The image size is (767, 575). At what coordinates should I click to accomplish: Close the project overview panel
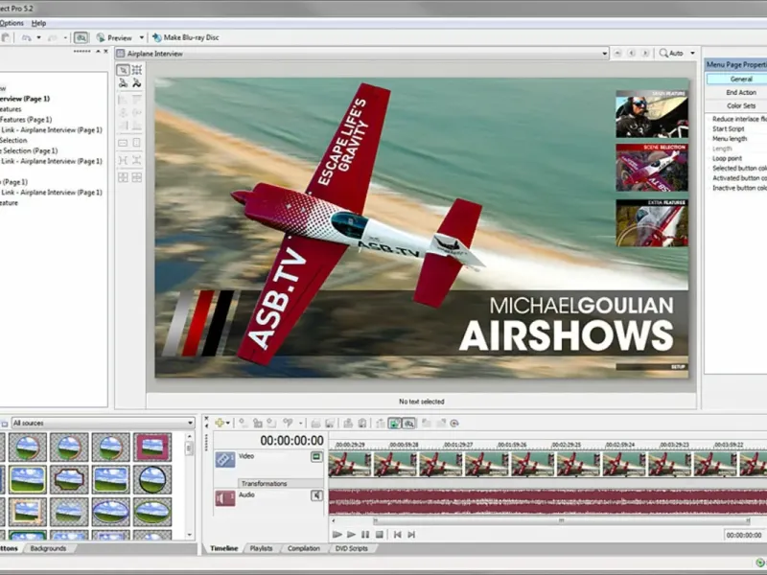(105, 52)
